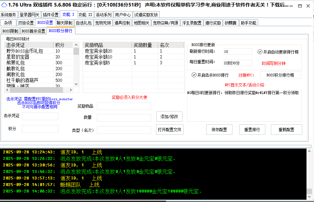Select the 熊罴礼包 row in the list
Screen dimensions: 314x202
29,63
